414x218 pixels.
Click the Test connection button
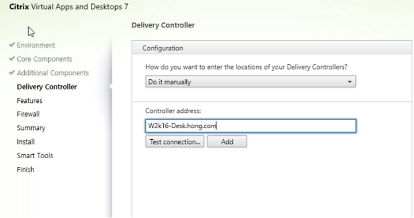coord(175,141)
